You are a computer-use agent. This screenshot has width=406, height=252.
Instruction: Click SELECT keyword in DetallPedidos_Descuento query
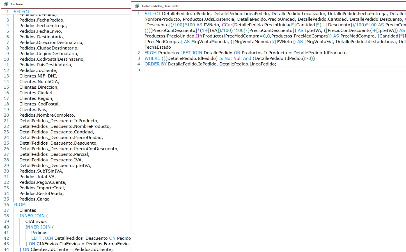click(153, 13)
